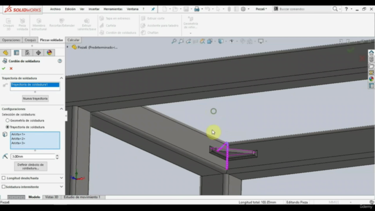Click the Cartela tool
Screen dimensions: 375x211
pos(108,26)
